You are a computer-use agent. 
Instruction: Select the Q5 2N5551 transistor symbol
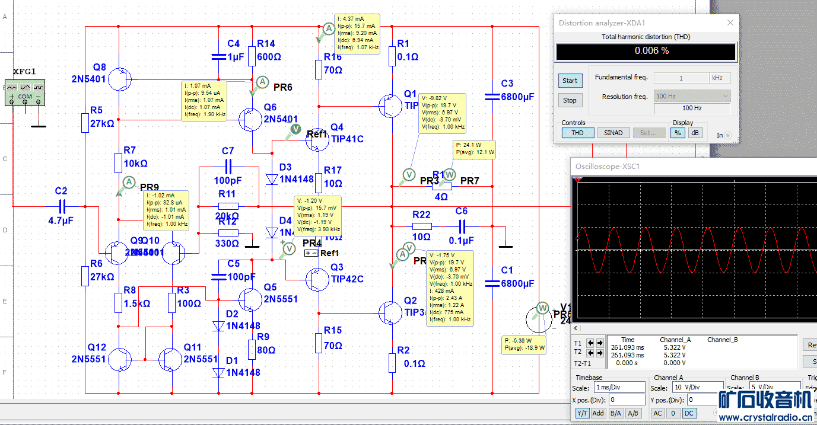tap(251, 300)
